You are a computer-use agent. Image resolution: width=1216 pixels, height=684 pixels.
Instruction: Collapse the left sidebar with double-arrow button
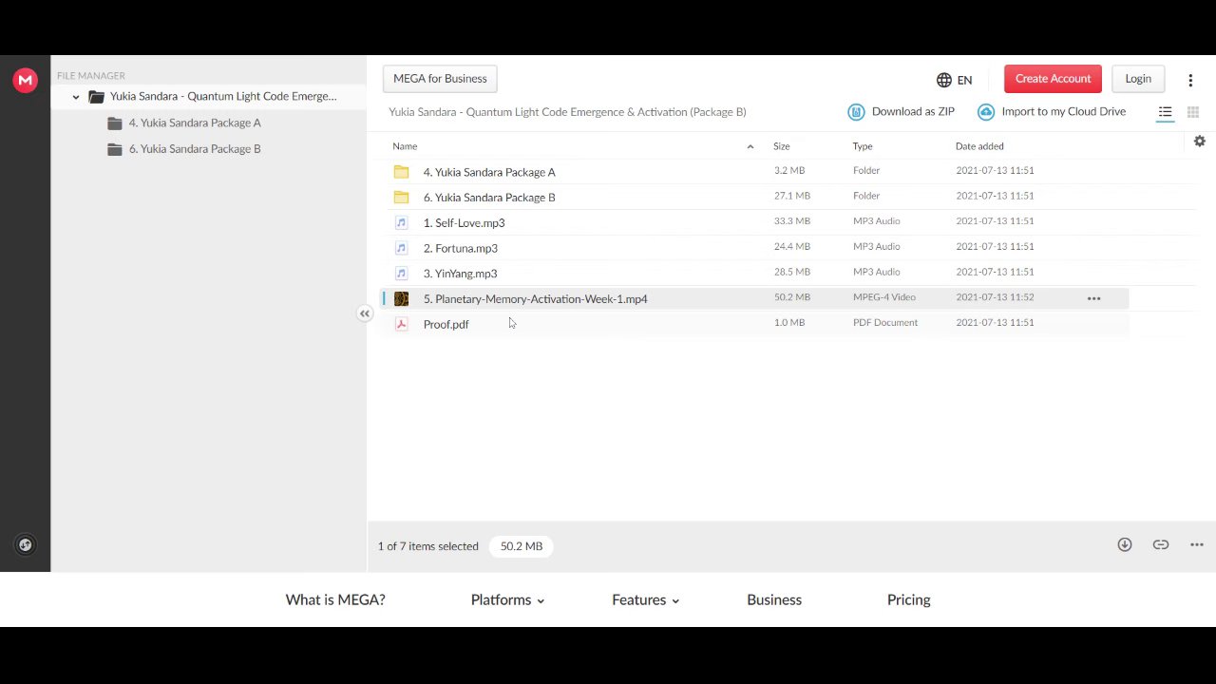tap(365, 313)
